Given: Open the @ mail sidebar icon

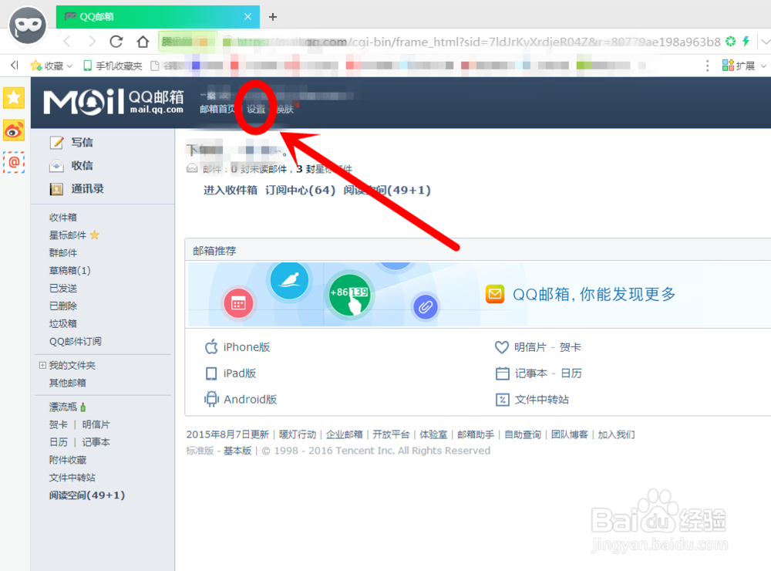Looking at the screenshot, I should tap(14, 162).
